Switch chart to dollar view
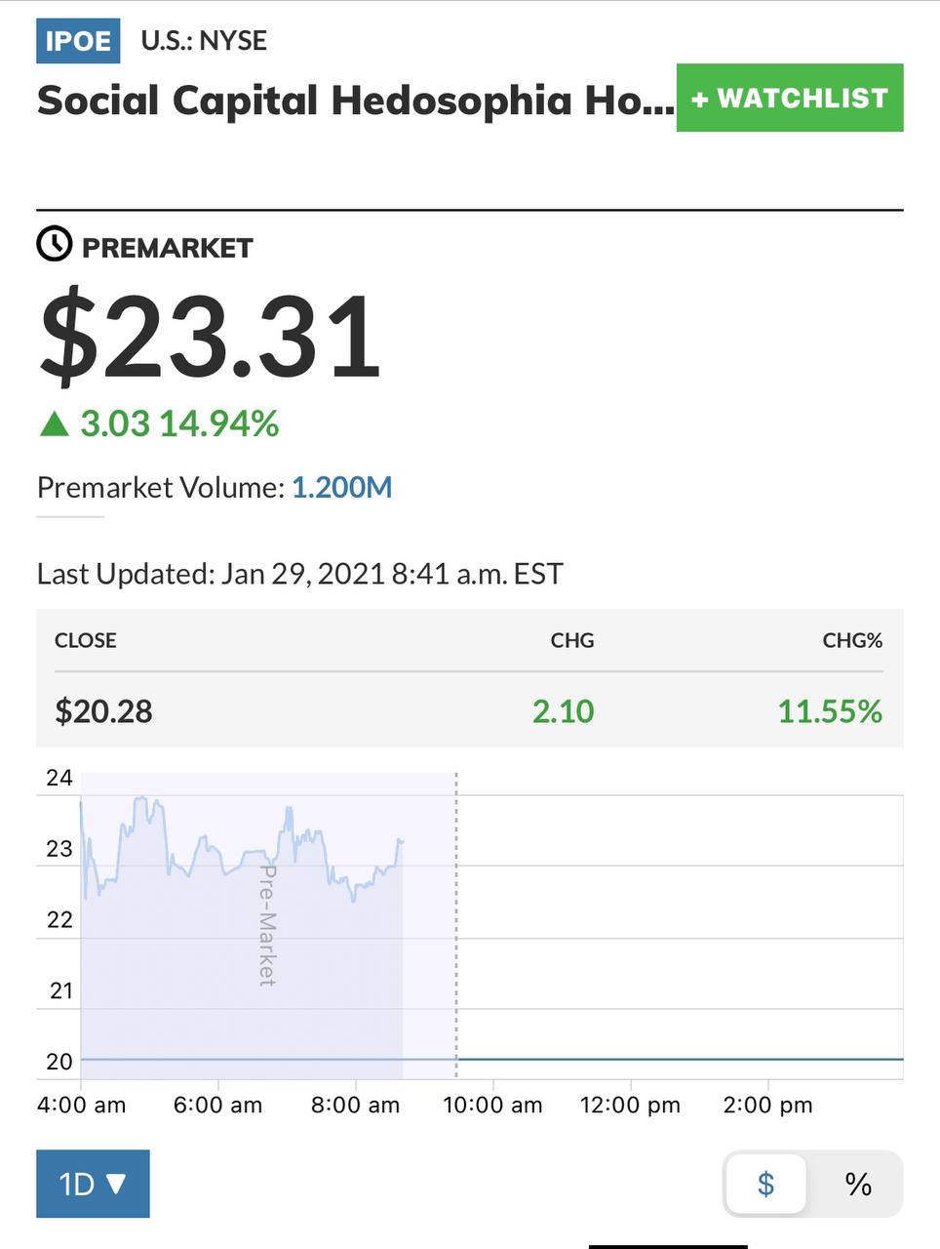Viewport: 940px width, 1249px height. (x=766, y=1184)
